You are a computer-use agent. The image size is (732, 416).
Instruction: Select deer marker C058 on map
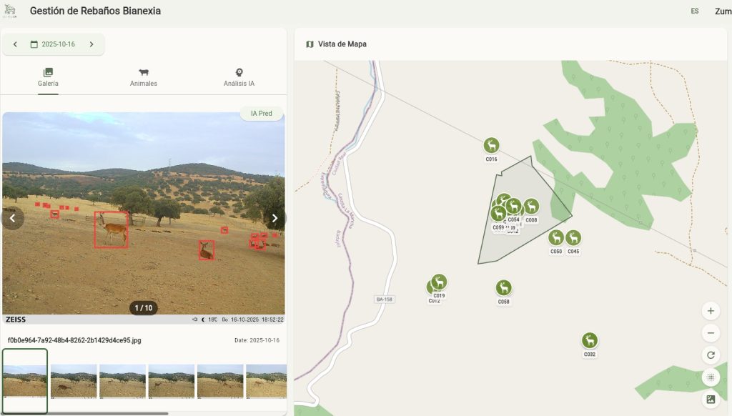[x=503, y=288]
